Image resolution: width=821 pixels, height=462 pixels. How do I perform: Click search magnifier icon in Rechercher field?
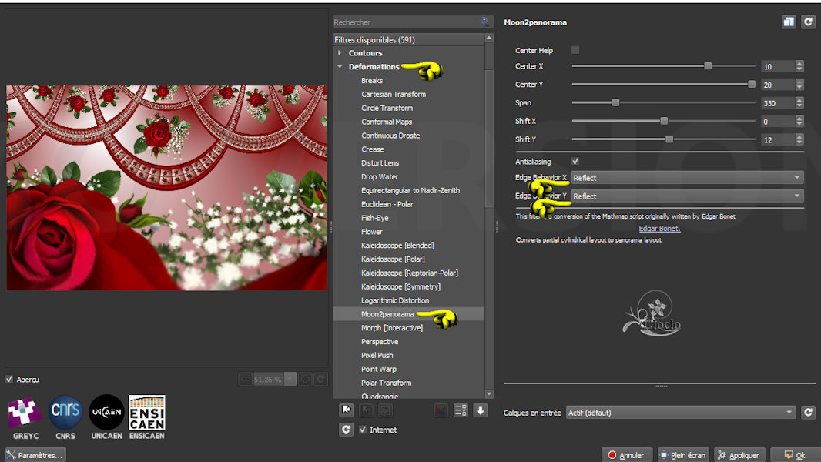pyautogui.click(x=484, y=22)
